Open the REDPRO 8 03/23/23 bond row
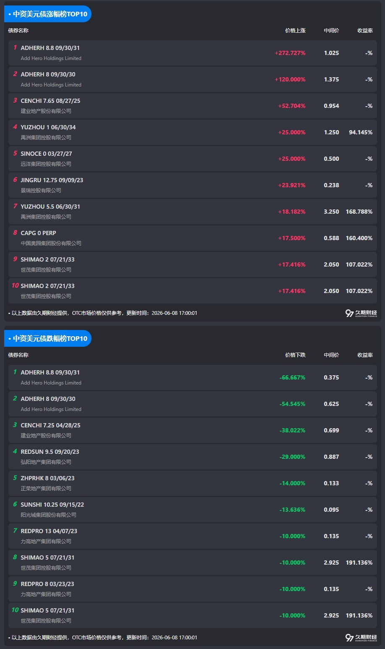The image size is (385, 649). [193, 589]
